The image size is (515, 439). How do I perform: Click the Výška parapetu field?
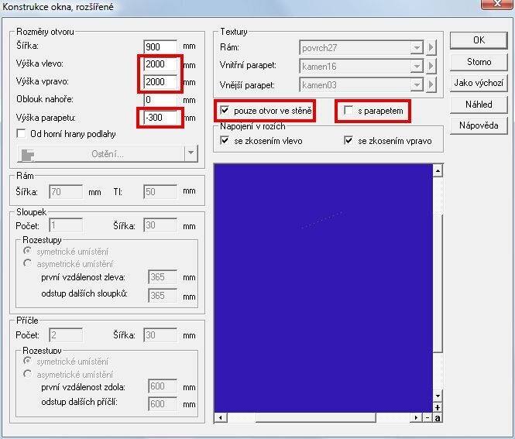tap(160, 118)
